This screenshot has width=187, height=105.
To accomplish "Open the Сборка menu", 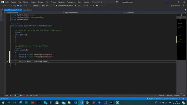I will (x=33, y=2).
